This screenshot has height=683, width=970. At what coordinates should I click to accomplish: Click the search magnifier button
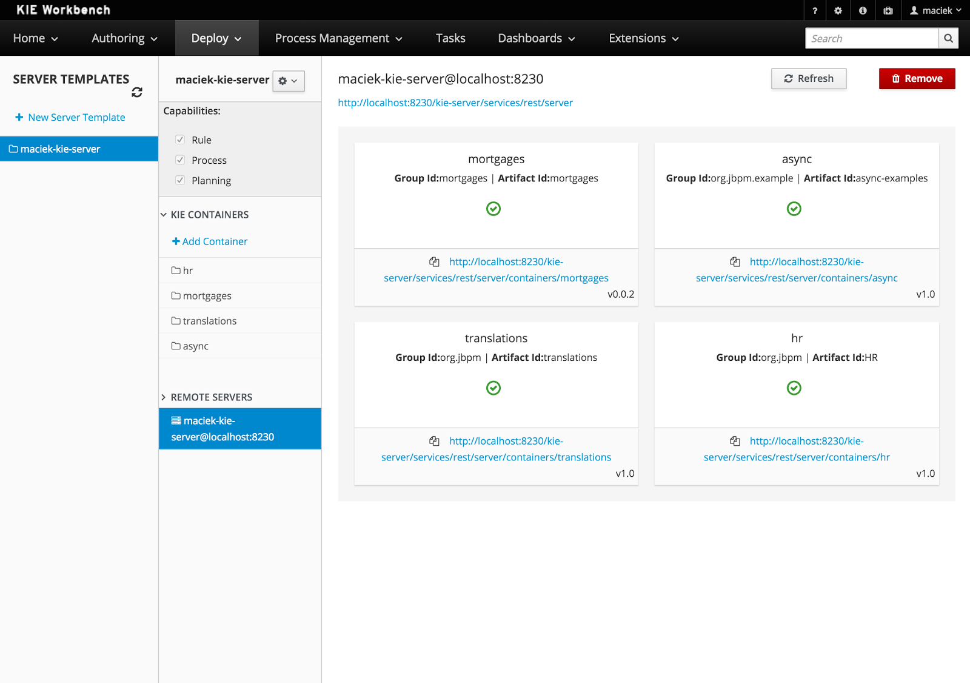pos(948,38)
